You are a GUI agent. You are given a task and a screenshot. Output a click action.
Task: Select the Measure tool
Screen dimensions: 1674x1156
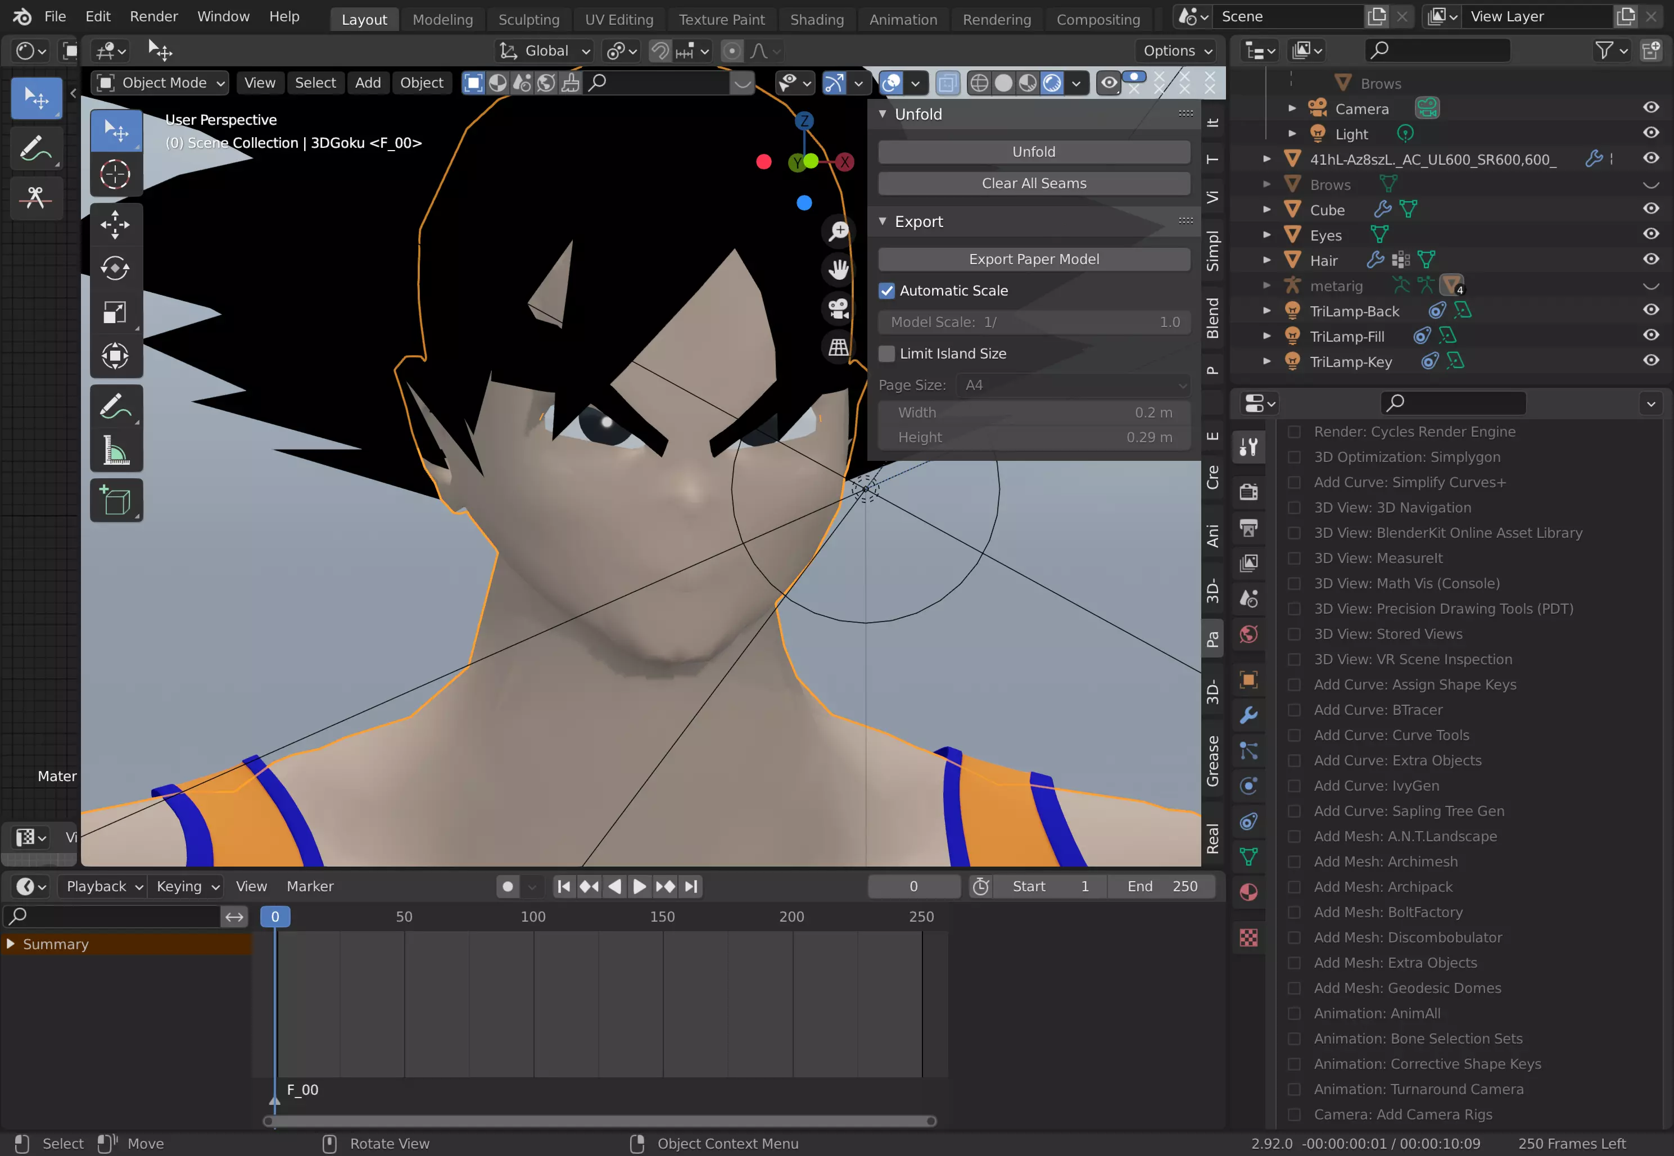[x=115, y=450]
